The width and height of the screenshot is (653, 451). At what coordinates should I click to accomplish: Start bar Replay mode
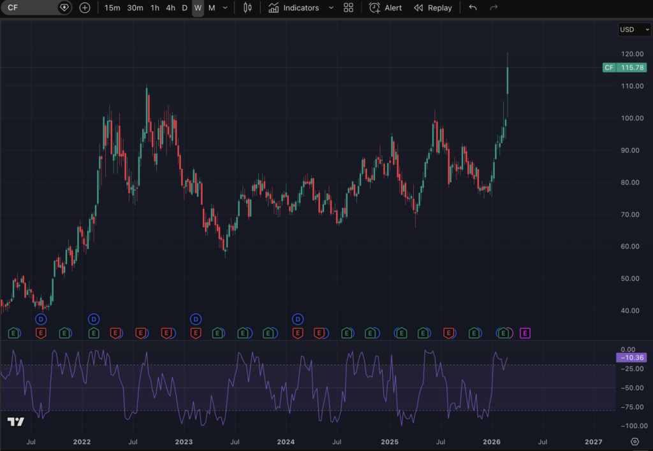point(433,8)
